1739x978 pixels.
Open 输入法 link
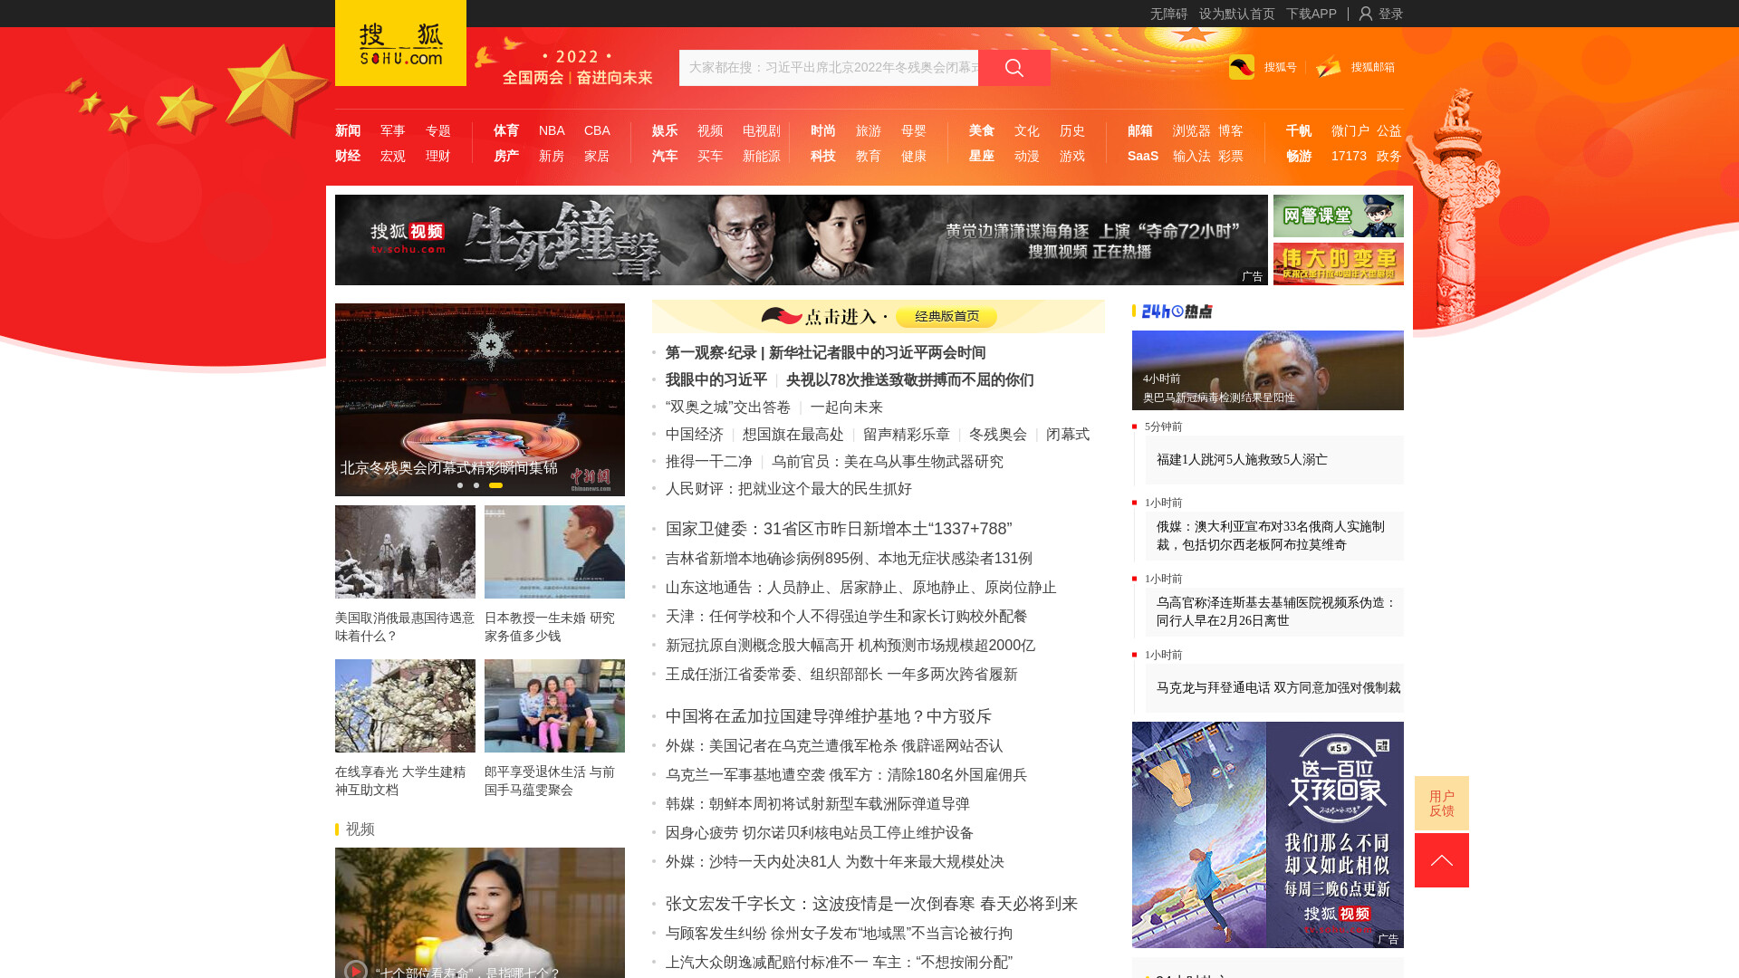[x=1192, y=156]
